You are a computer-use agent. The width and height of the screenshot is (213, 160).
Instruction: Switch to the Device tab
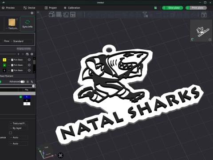point(29,8)
